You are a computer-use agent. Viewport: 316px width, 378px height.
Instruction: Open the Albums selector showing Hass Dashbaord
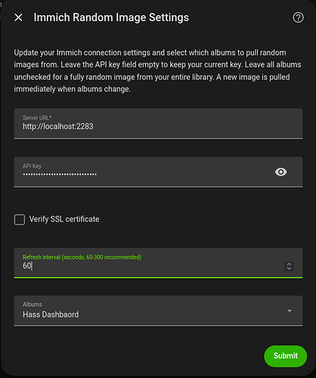coord(158,311)
